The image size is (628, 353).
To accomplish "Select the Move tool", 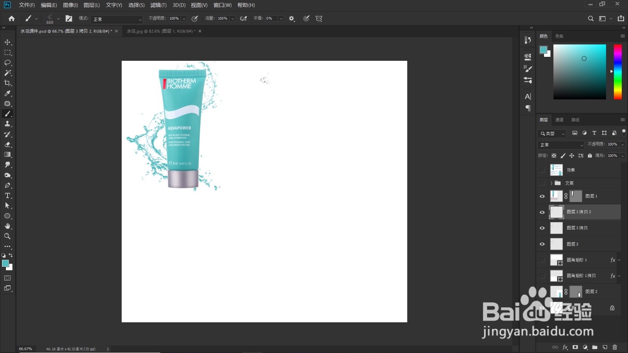I will [x=7, y=42].
